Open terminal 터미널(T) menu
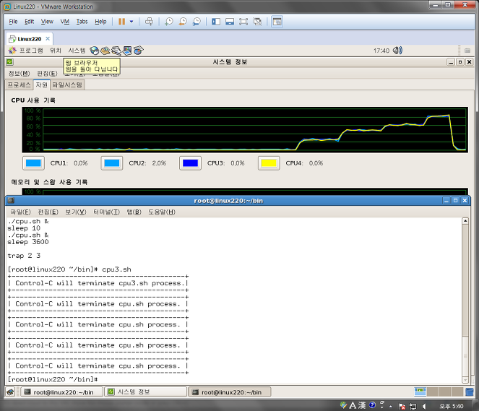Screen dimensions: 479x411 pyautogui.click(x=107, y=212)
